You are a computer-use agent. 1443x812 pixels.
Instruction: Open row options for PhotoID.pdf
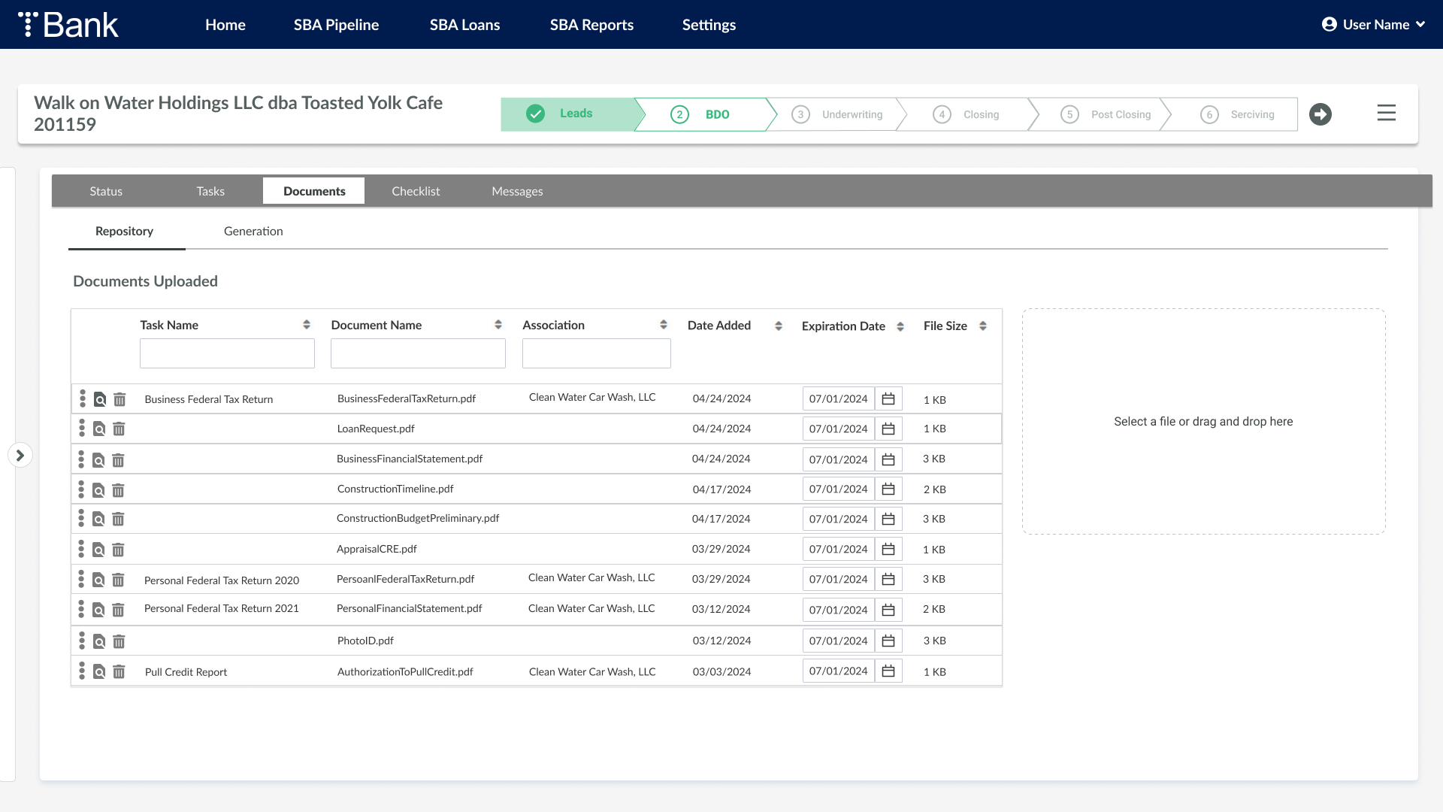[x=82, y=641]
